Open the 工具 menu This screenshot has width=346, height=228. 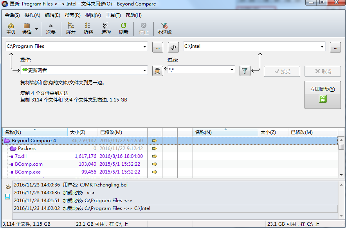coord(114,15)
